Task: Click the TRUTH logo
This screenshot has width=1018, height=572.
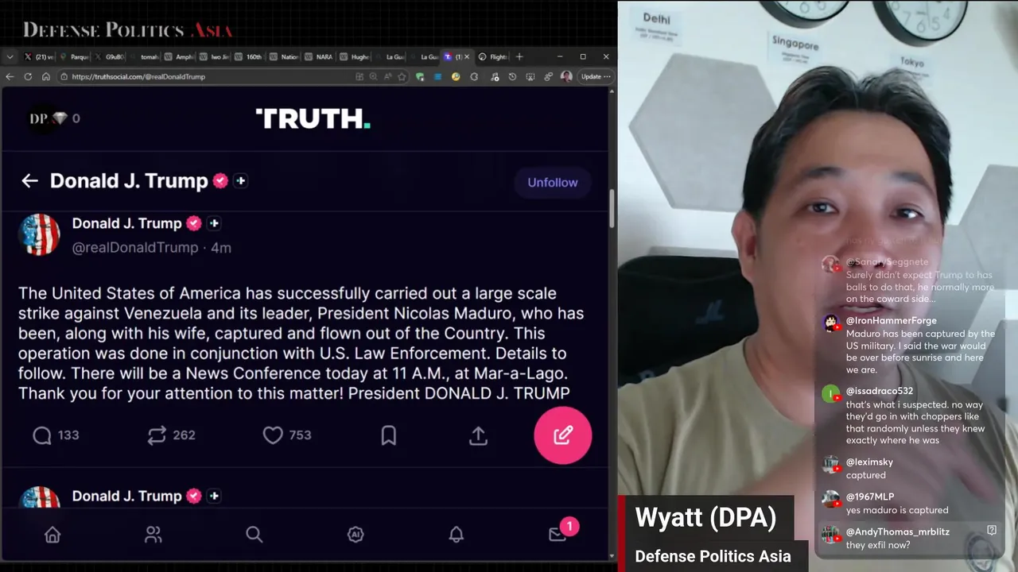Action: [313, 118]
